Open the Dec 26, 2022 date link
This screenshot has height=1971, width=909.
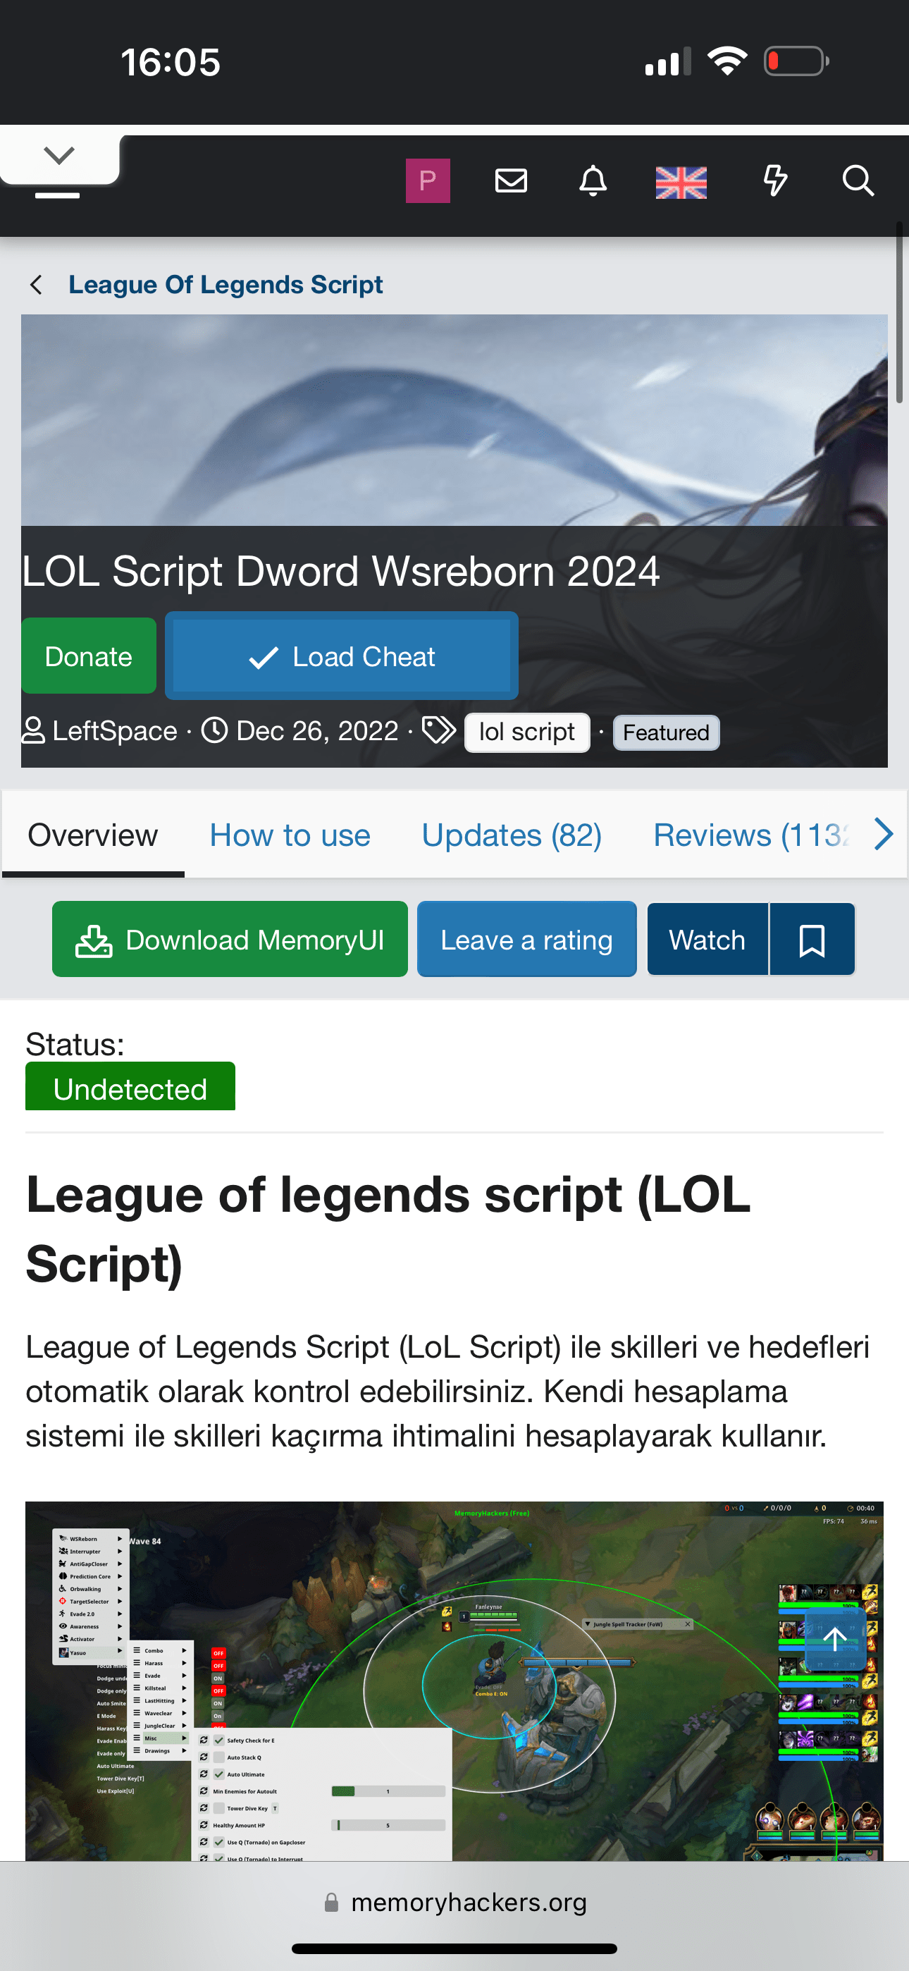[x=317, y=731]
